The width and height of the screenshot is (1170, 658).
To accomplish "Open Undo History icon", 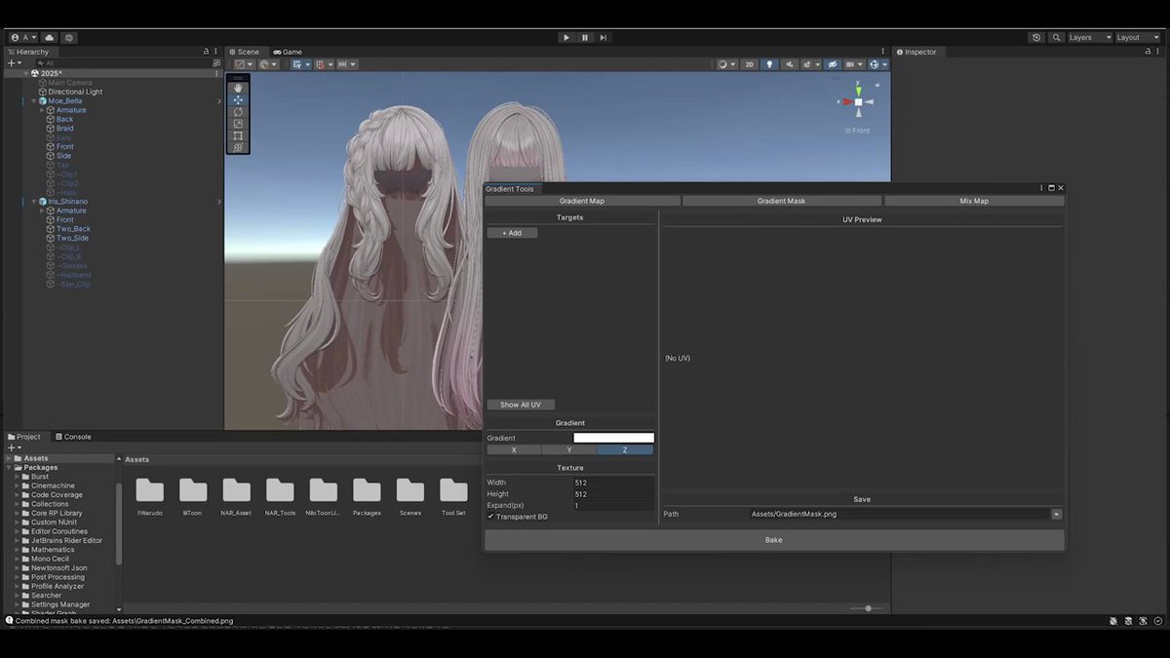I will 1036,37.
